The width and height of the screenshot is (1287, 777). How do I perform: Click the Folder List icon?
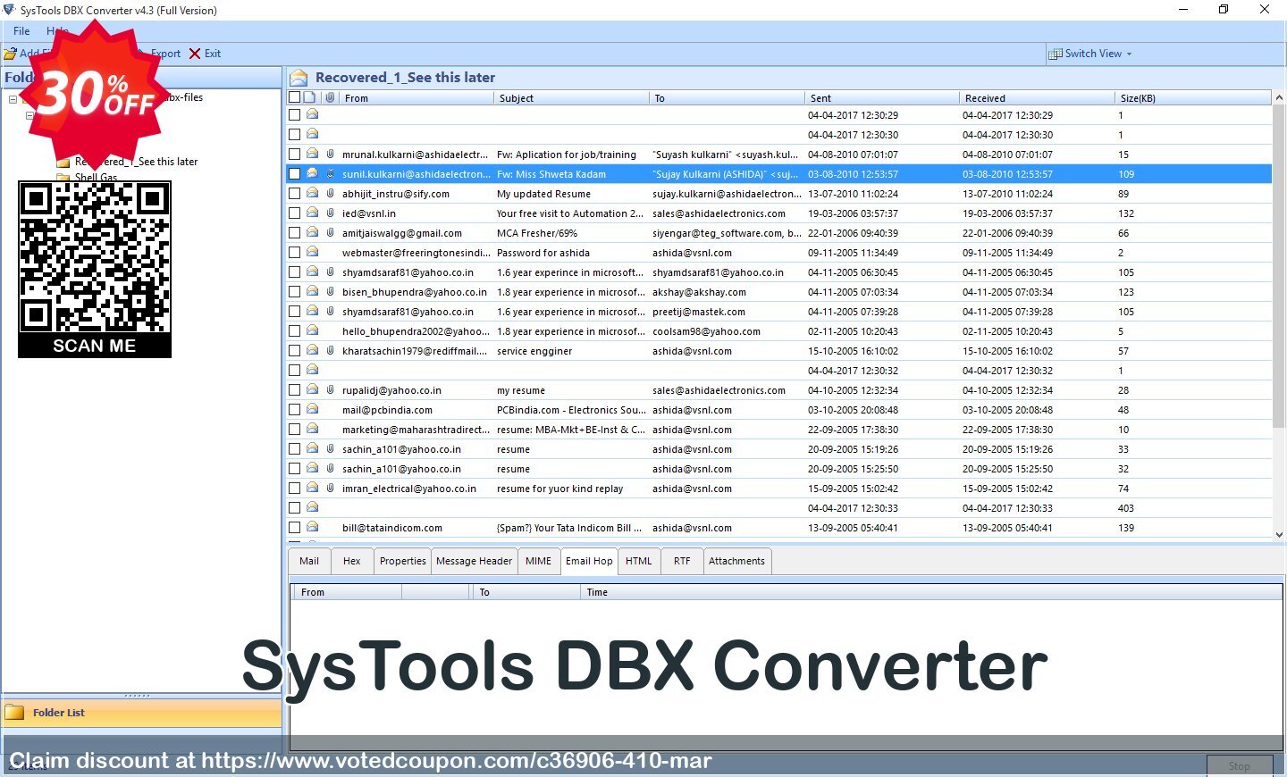click(14, 713)
